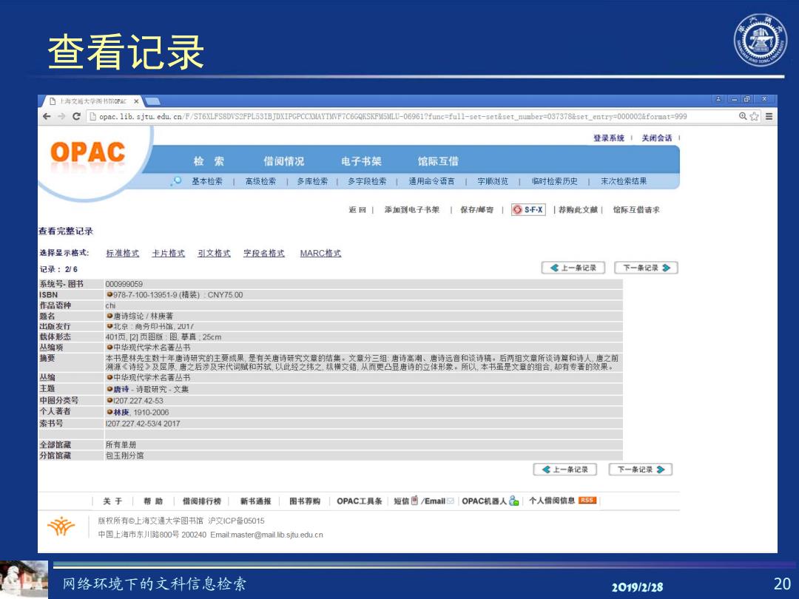Click bottom 下一条记录 button
The height and width of the screenshot is (599, 799).
641,470
